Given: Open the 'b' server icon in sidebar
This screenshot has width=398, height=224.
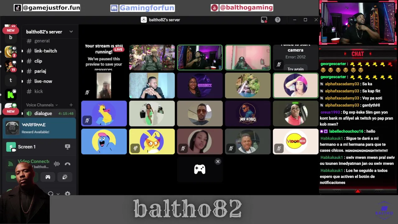Looking at the screenshot, I should [11, 37].
